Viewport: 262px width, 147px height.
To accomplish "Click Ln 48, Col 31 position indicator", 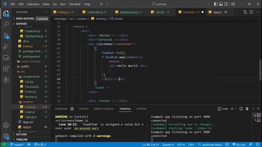I will coord(151,145).
